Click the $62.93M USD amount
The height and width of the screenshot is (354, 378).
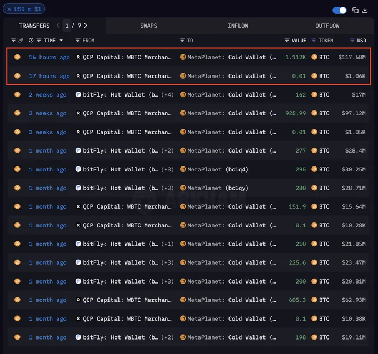(x=354, y=300)
